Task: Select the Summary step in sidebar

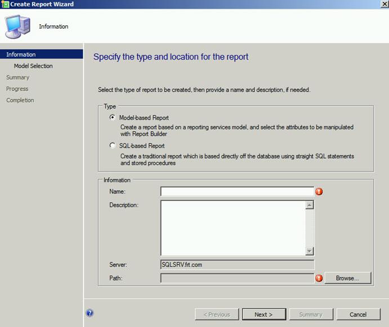Action: (18, 78)
